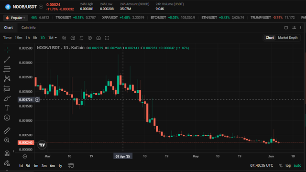Set the range to 1m
Image resolution: width=306 pixels, height=172 pixels.
coord(36,166)
